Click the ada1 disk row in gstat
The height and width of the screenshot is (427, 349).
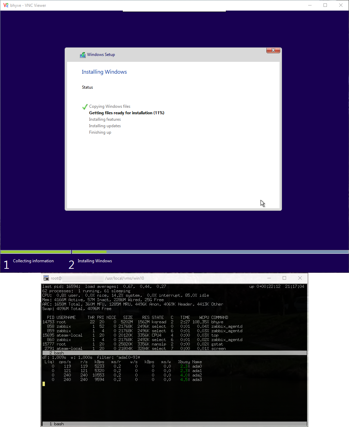[127, 371]
